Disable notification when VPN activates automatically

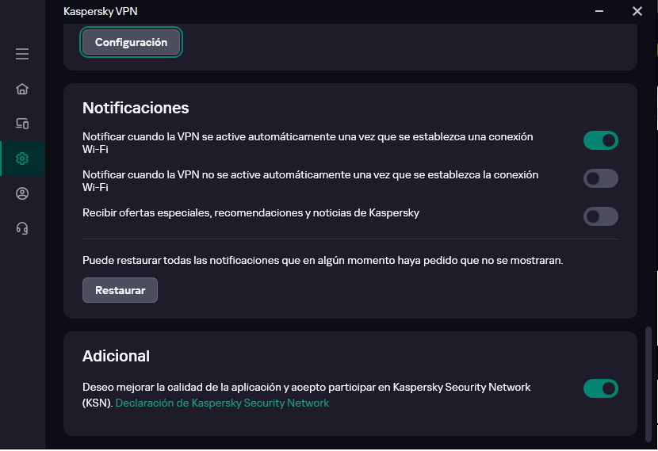600,140
